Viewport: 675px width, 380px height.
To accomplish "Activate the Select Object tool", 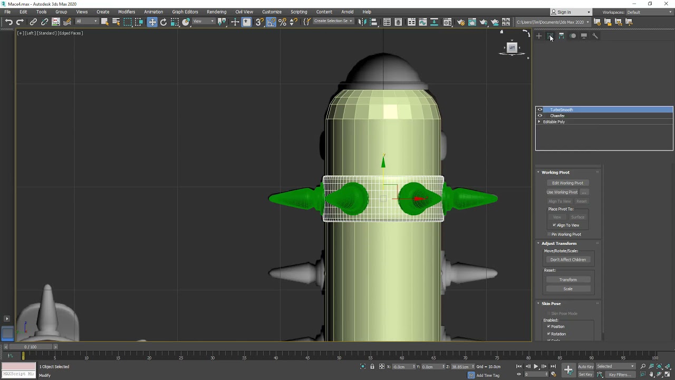I will click(105, 22).
